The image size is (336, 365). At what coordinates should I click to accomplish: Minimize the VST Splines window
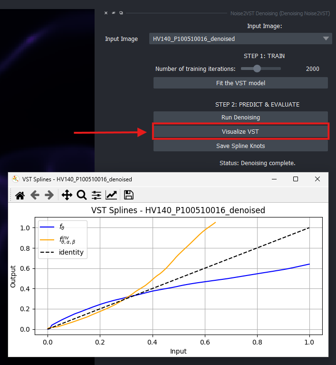pos(274,179)
